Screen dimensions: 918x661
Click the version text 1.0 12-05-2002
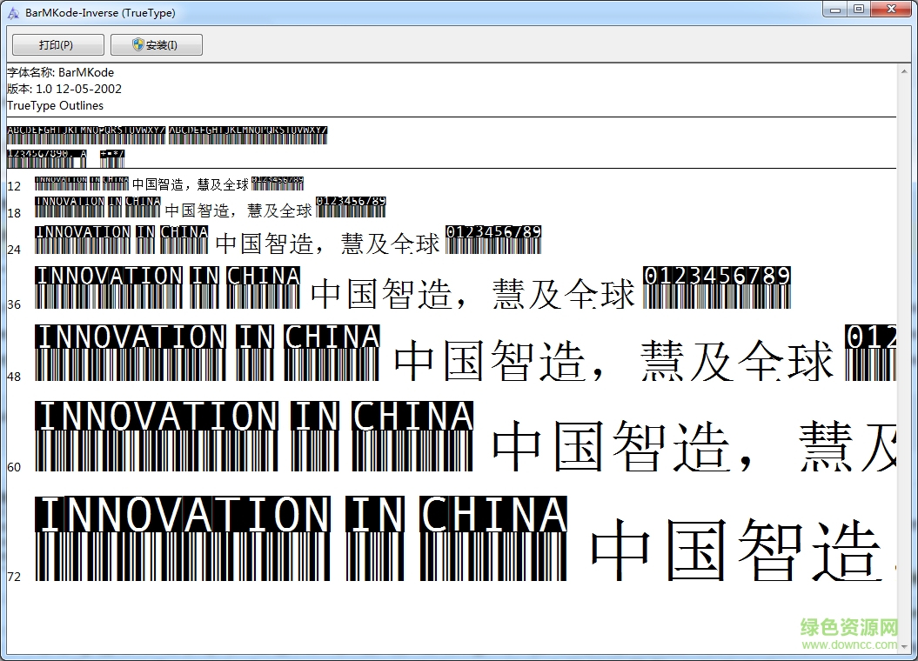63,89
